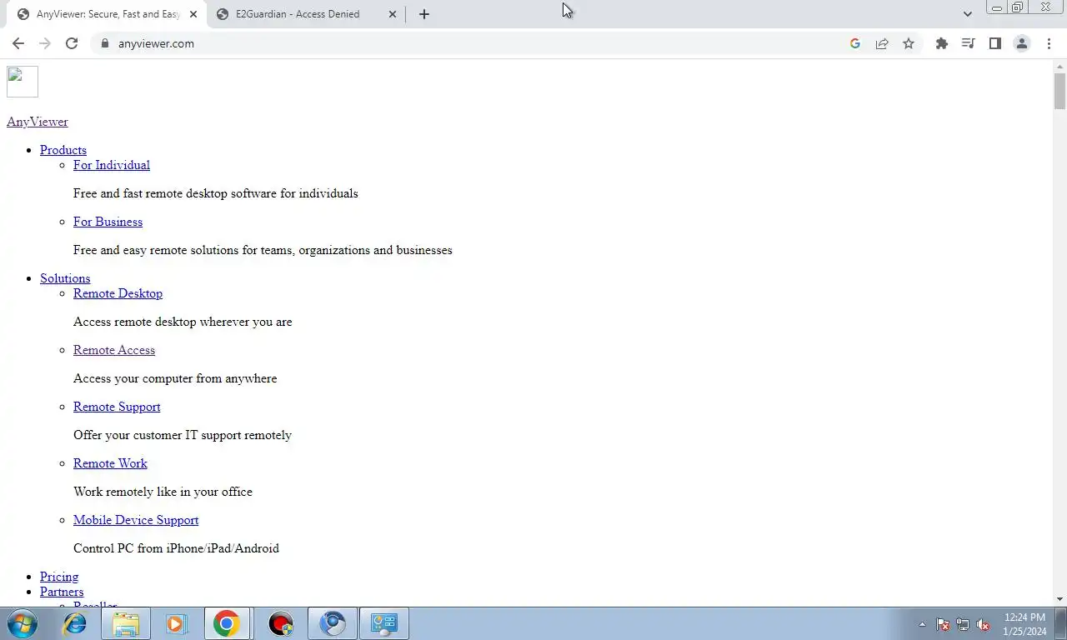
Task: Open Windows Media Player from taskbar
Action: [x=176, y=623]
